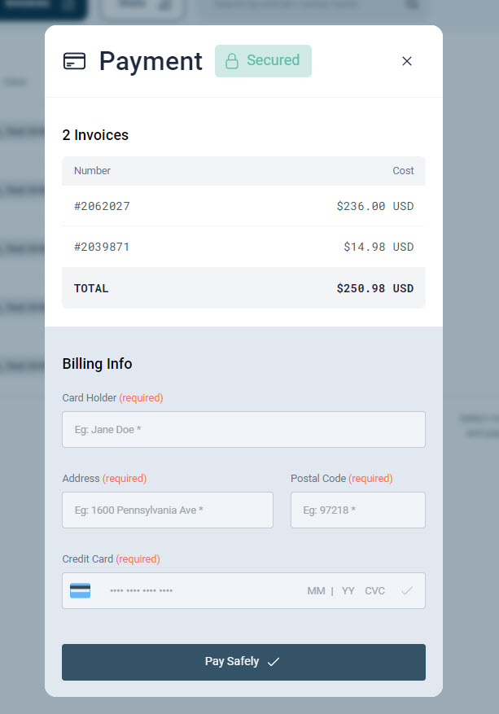
Task: Focus the Address input field
Action: (168, 510)
